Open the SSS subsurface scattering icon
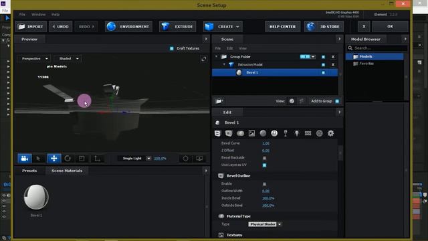428x241 pixels. (308, 133)
